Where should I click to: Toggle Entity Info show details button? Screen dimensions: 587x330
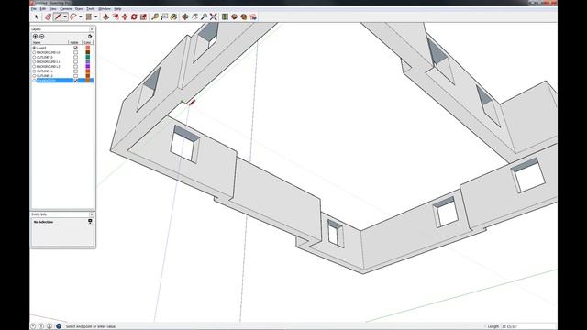(90, 221)
